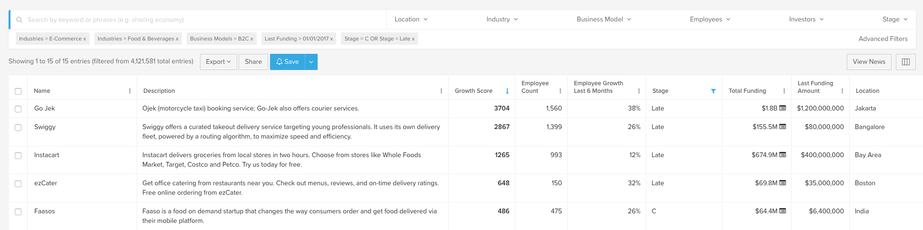
Task: Open the Export dropdown
Action: [x=218, y=62]
